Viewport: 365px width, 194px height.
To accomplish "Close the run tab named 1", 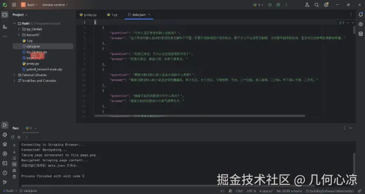I will coord(35,128).
